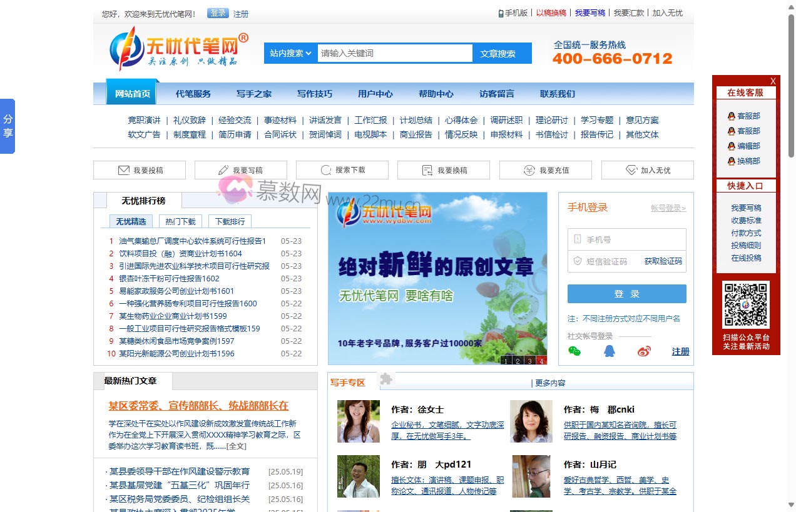The height and width of the screenshot is (512, 796).
Task: Click the Weibo social login icon
Action: tap(643, 351)
